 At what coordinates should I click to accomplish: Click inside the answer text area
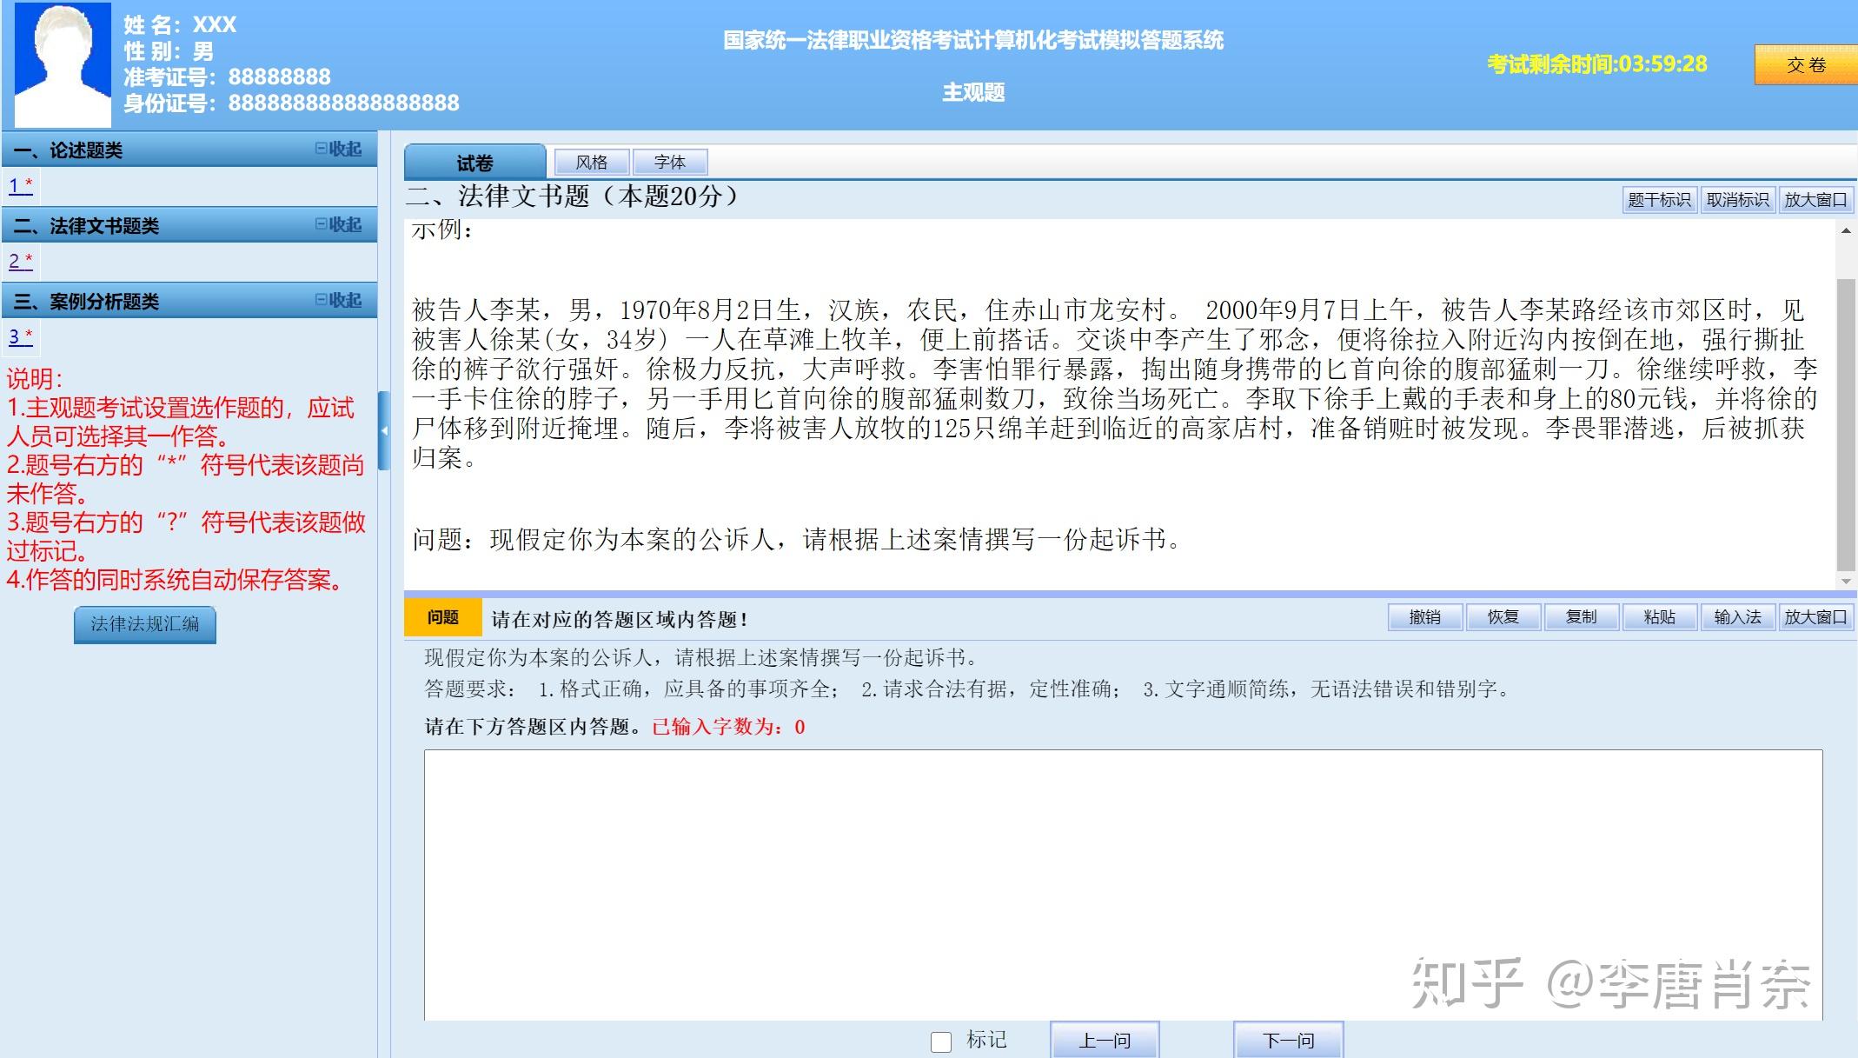pyautogui.click(x=1123, y=884)
